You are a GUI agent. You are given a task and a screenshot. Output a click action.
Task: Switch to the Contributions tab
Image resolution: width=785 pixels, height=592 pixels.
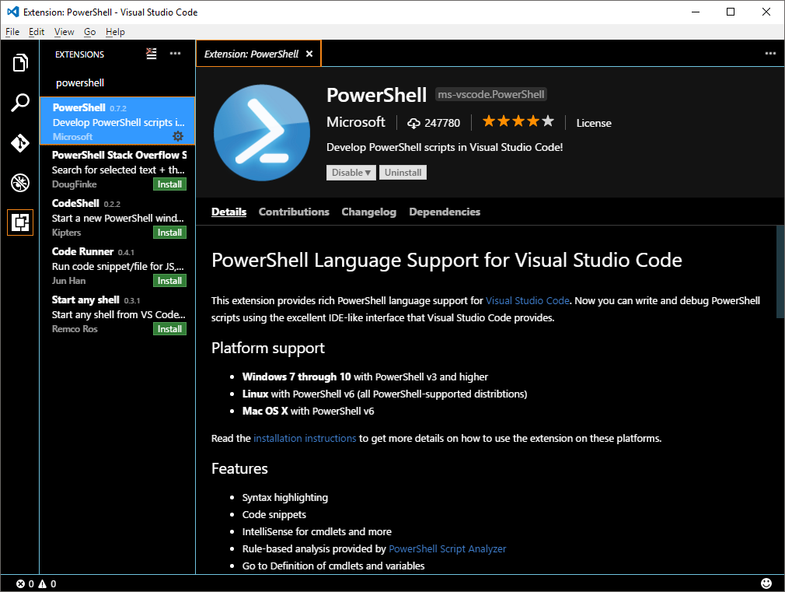click(294, 212)
